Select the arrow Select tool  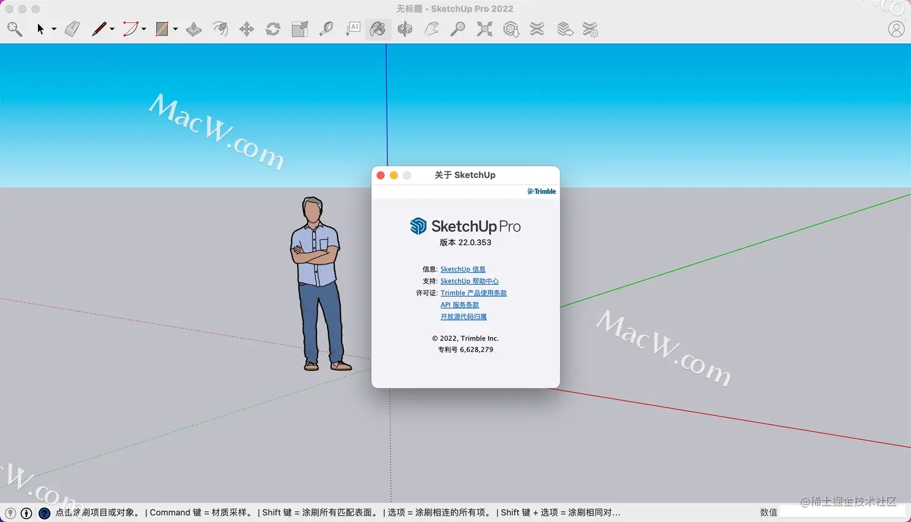pyautogui.click(x=40, y=29)
